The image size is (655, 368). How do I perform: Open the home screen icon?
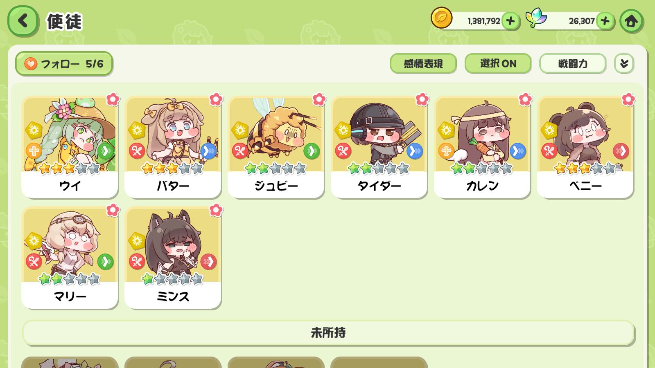pyautogui.click(x=631, y=21)
